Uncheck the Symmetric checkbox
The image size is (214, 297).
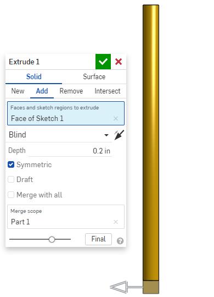click(11, 164)
